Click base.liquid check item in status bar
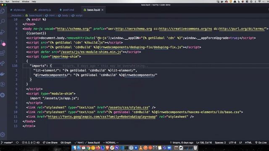269x151 pixels. click(92, 143)
